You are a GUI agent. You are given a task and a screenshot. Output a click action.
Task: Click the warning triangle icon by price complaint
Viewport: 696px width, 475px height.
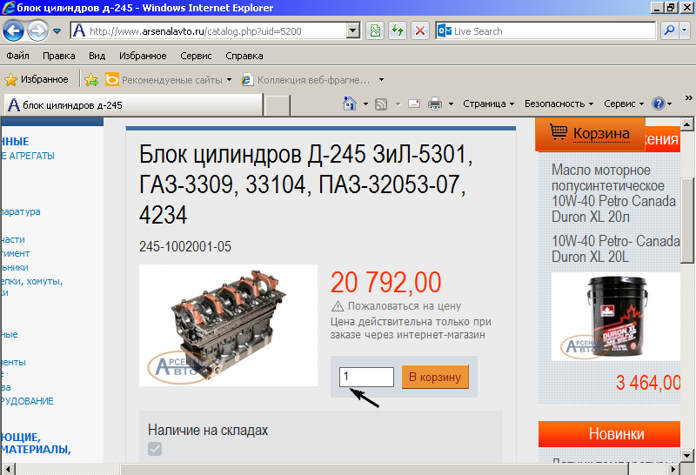[x=338, y=306]
